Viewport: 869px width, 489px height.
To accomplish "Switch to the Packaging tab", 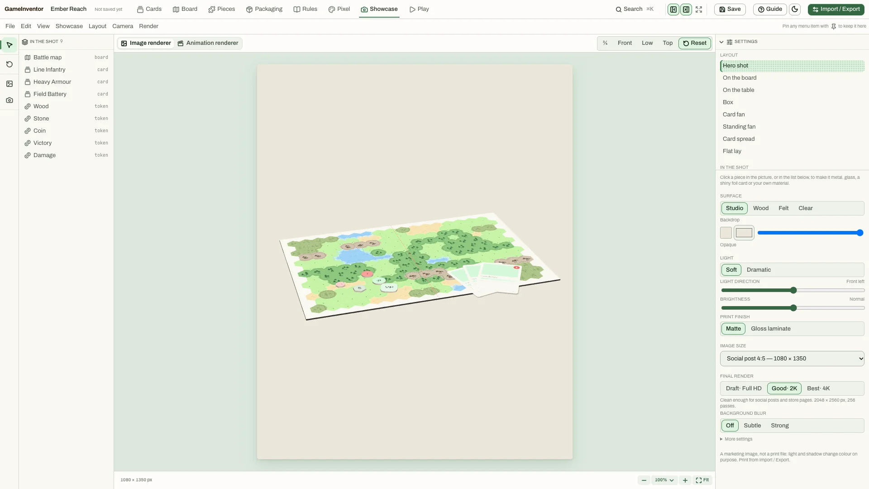I will point(264,9).
